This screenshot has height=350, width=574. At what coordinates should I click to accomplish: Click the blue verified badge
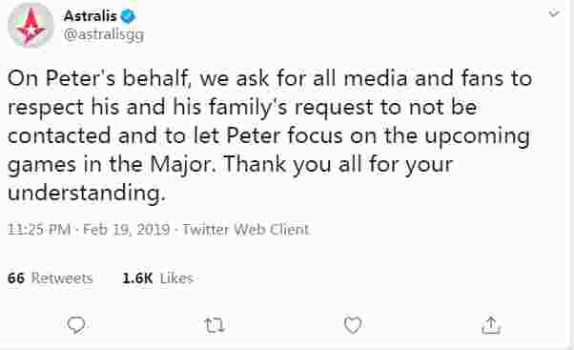128,16
